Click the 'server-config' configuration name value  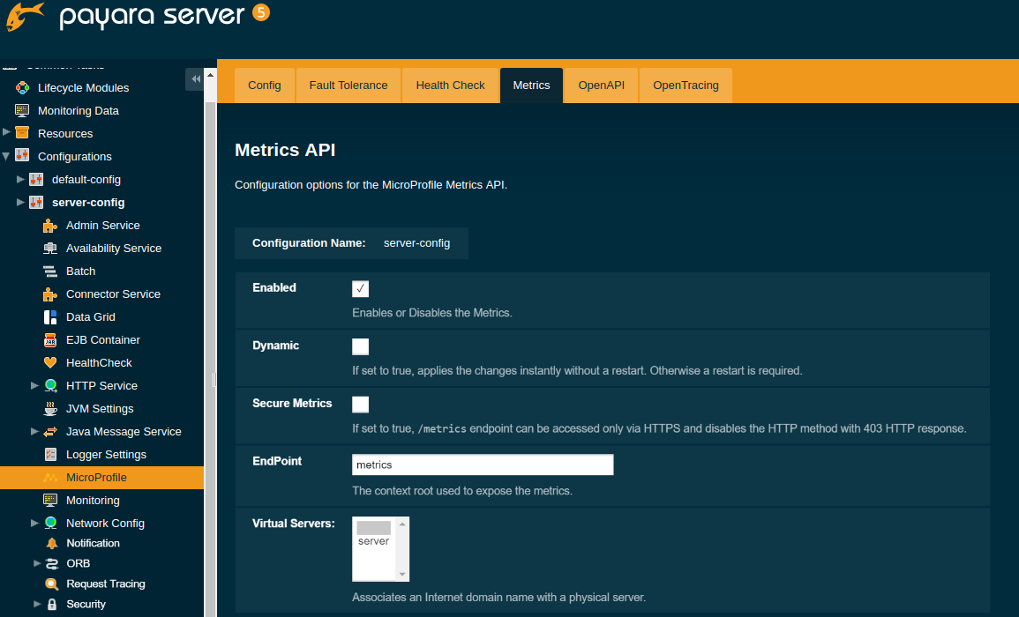pyautogui.click(x=416, y=243)
